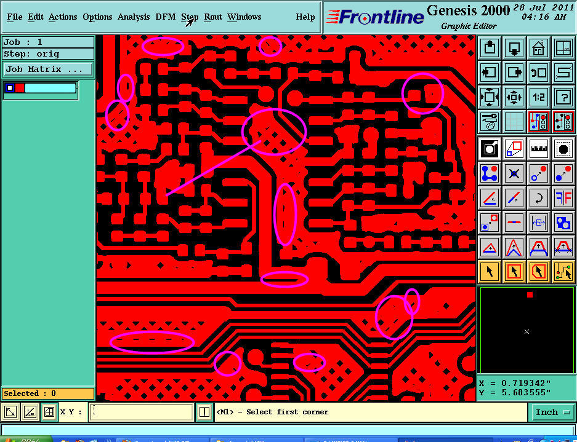The height and width of the screenshot is (442, 577).
Task: Click the rotate curved arrow icon
Action: (x=539, y=198)
